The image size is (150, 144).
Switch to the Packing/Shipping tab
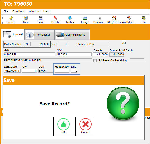coord(72,35)
